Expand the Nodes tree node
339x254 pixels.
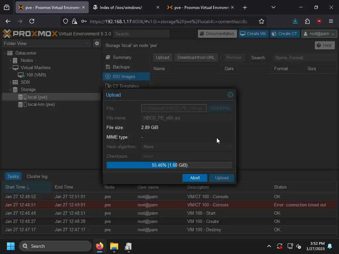[x=10, y=60]
